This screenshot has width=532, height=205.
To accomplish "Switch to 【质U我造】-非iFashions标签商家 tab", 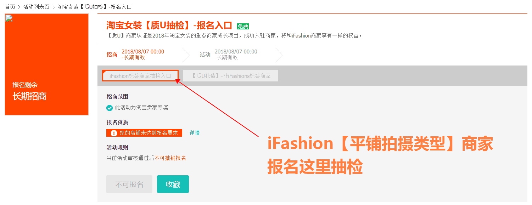I will click(x=231, y=76).
